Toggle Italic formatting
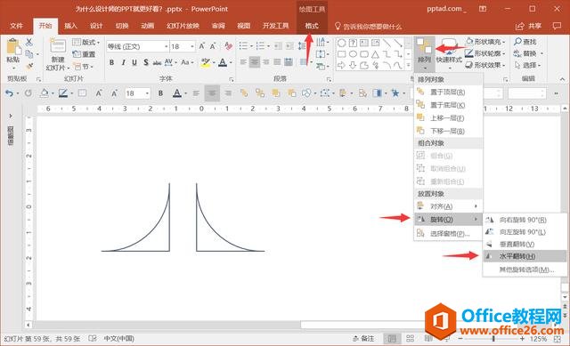570x346 pixels. click(123, 62)
